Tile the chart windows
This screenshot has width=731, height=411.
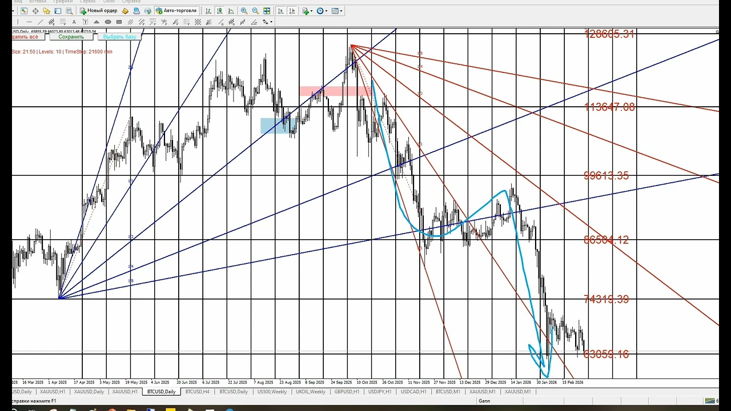[266, 10]
